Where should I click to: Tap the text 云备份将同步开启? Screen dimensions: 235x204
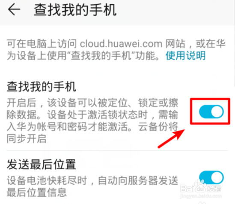[92, 133]
